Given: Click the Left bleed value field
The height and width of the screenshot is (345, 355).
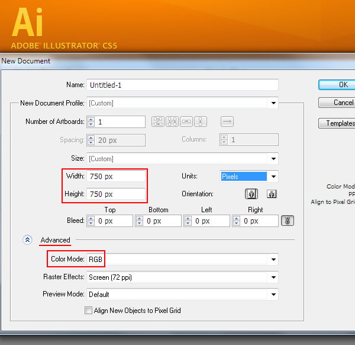Looking at the screenshot, I should coord(211,221).
